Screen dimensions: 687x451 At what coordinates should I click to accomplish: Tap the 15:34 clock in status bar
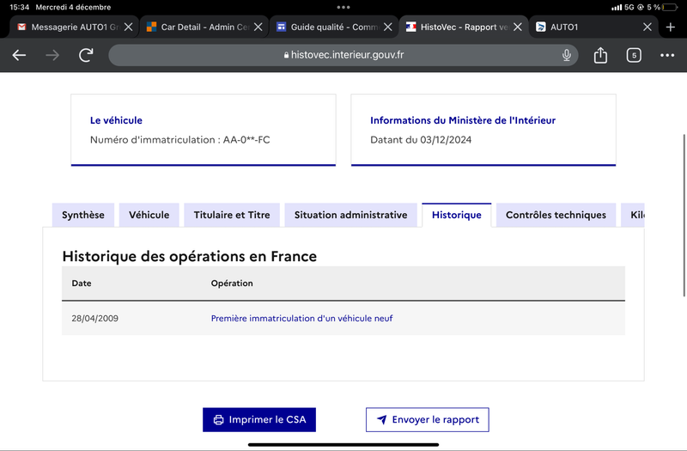[19, 7]
